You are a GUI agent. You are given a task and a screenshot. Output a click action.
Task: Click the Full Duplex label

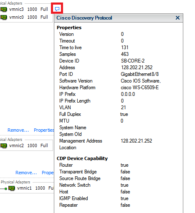[x=70, y=114]
